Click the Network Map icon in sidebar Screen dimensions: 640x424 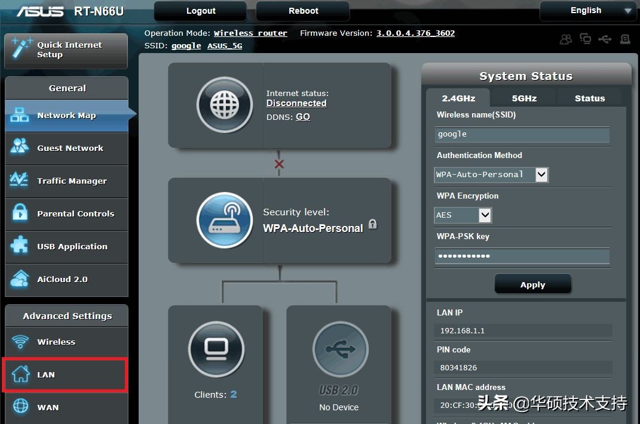tap(19, 115)
